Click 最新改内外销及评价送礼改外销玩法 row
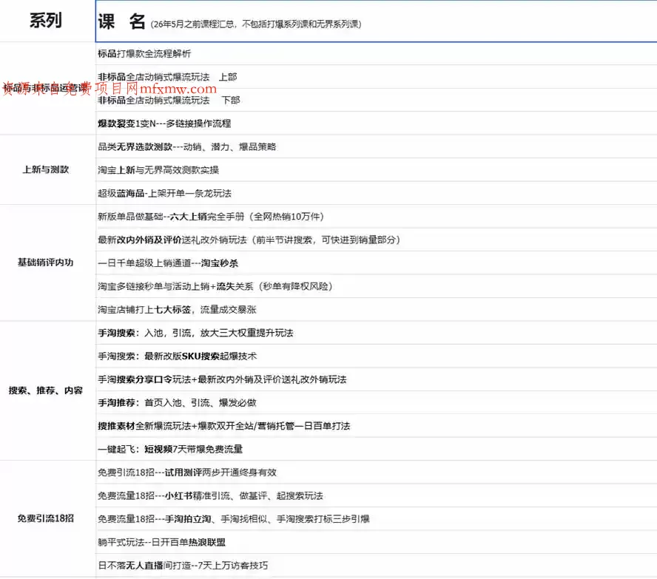The image size is (657, 579). (x=377, y=240)
